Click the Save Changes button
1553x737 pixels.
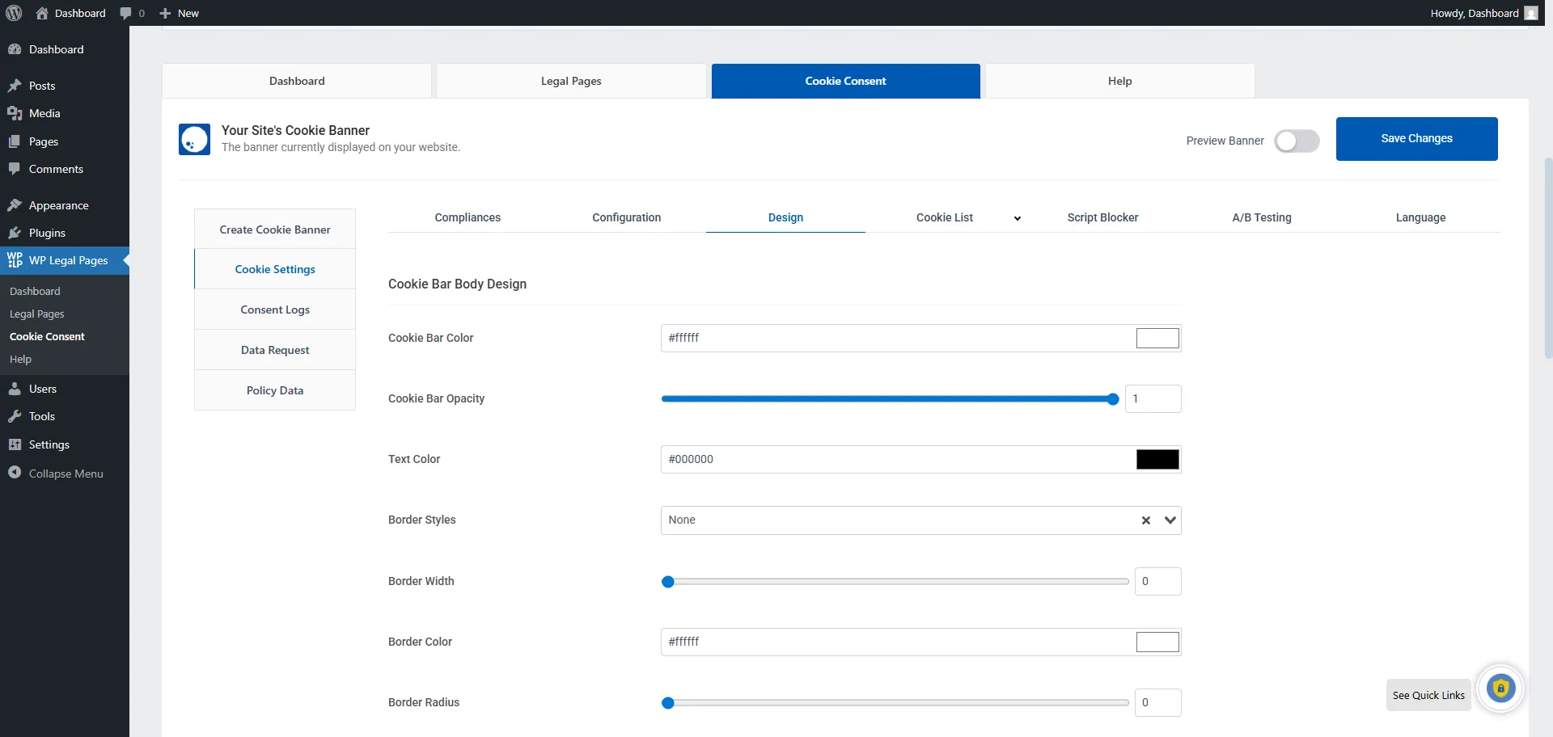click(1416, 138)
